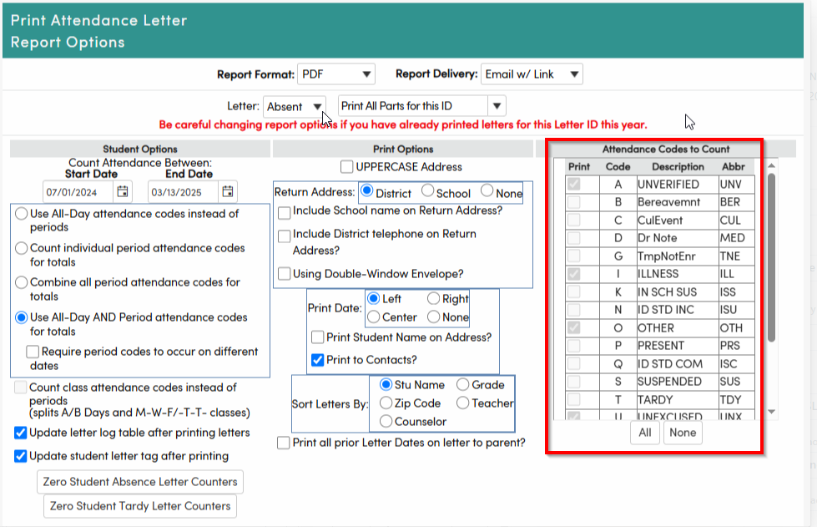Screen dimensions: 817x527
Task: Uncheck Print to Contacts option
Action: point(317,360)
